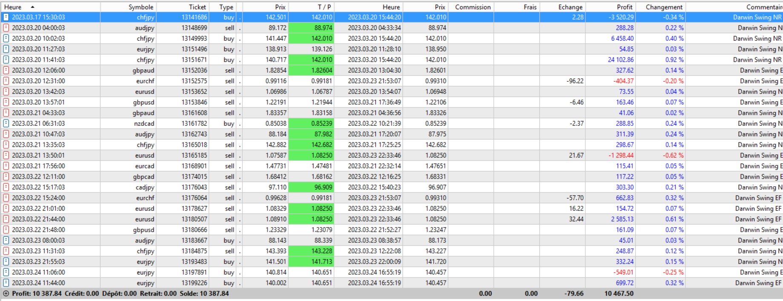Click the row icon of ticket 13176064
This screenshot has height=301, width=783.
point(6,198)
